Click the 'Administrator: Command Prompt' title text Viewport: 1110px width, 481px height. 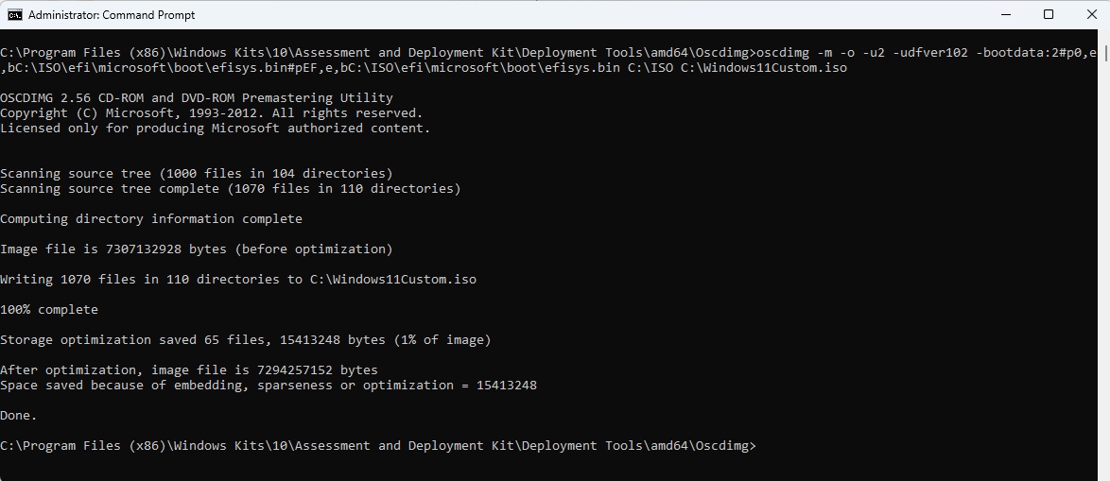pyautogui.click(x=112, y=15)
